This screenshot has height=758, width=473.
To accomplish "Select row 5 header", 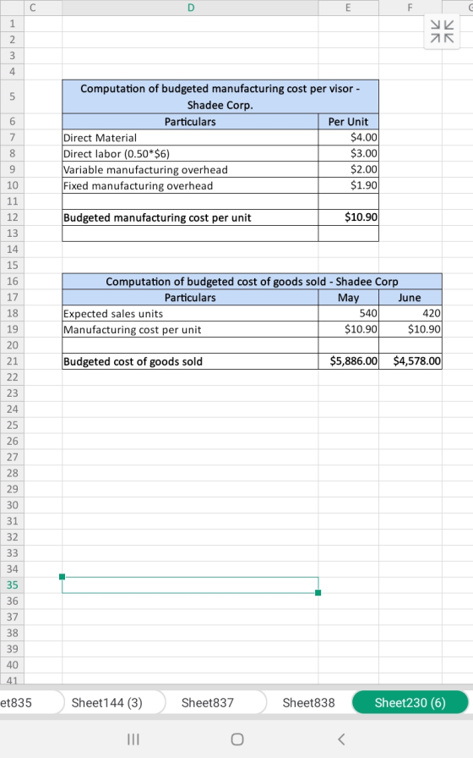I will click(x=12, y=96).
